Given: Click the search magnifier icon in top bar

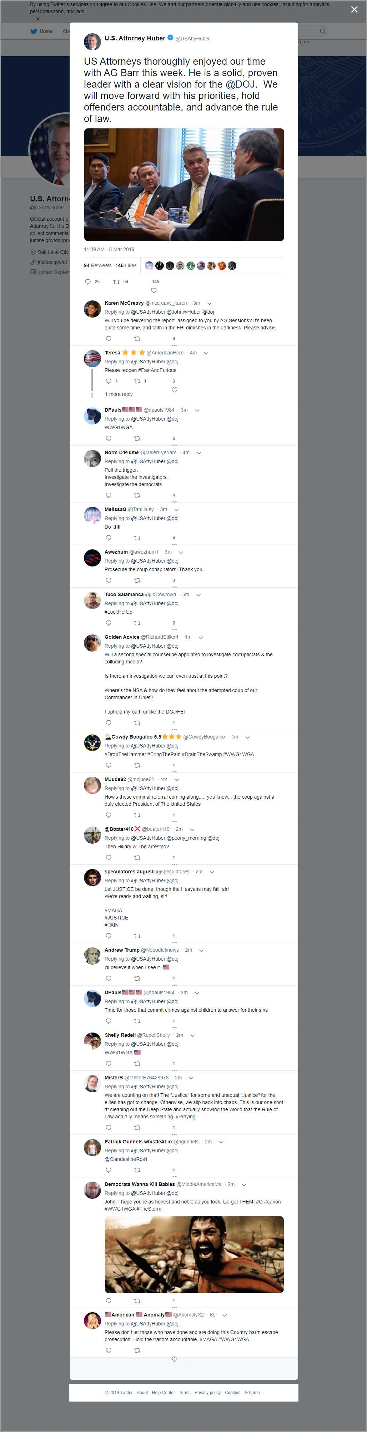Looking at the screenshot, I should [x=323, y=31].
